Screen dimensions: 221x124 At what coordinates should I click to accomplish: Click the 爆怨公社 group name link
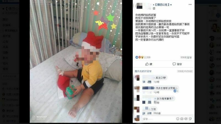click(x=162, y=5)
